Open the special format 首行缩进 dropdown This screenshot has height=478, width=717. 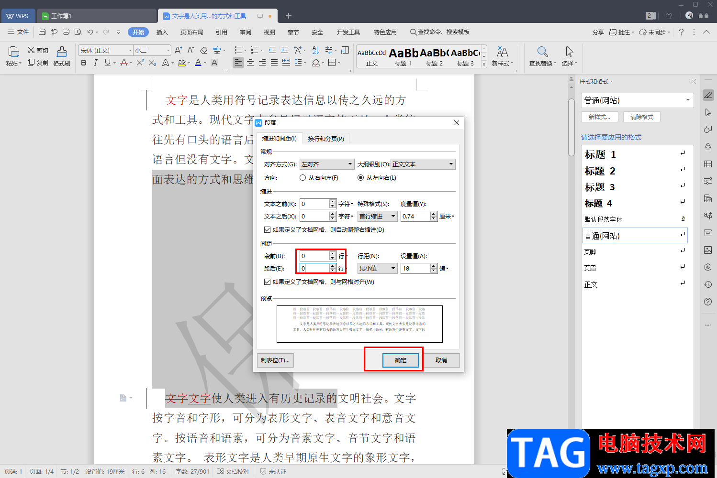click(378, 217)
